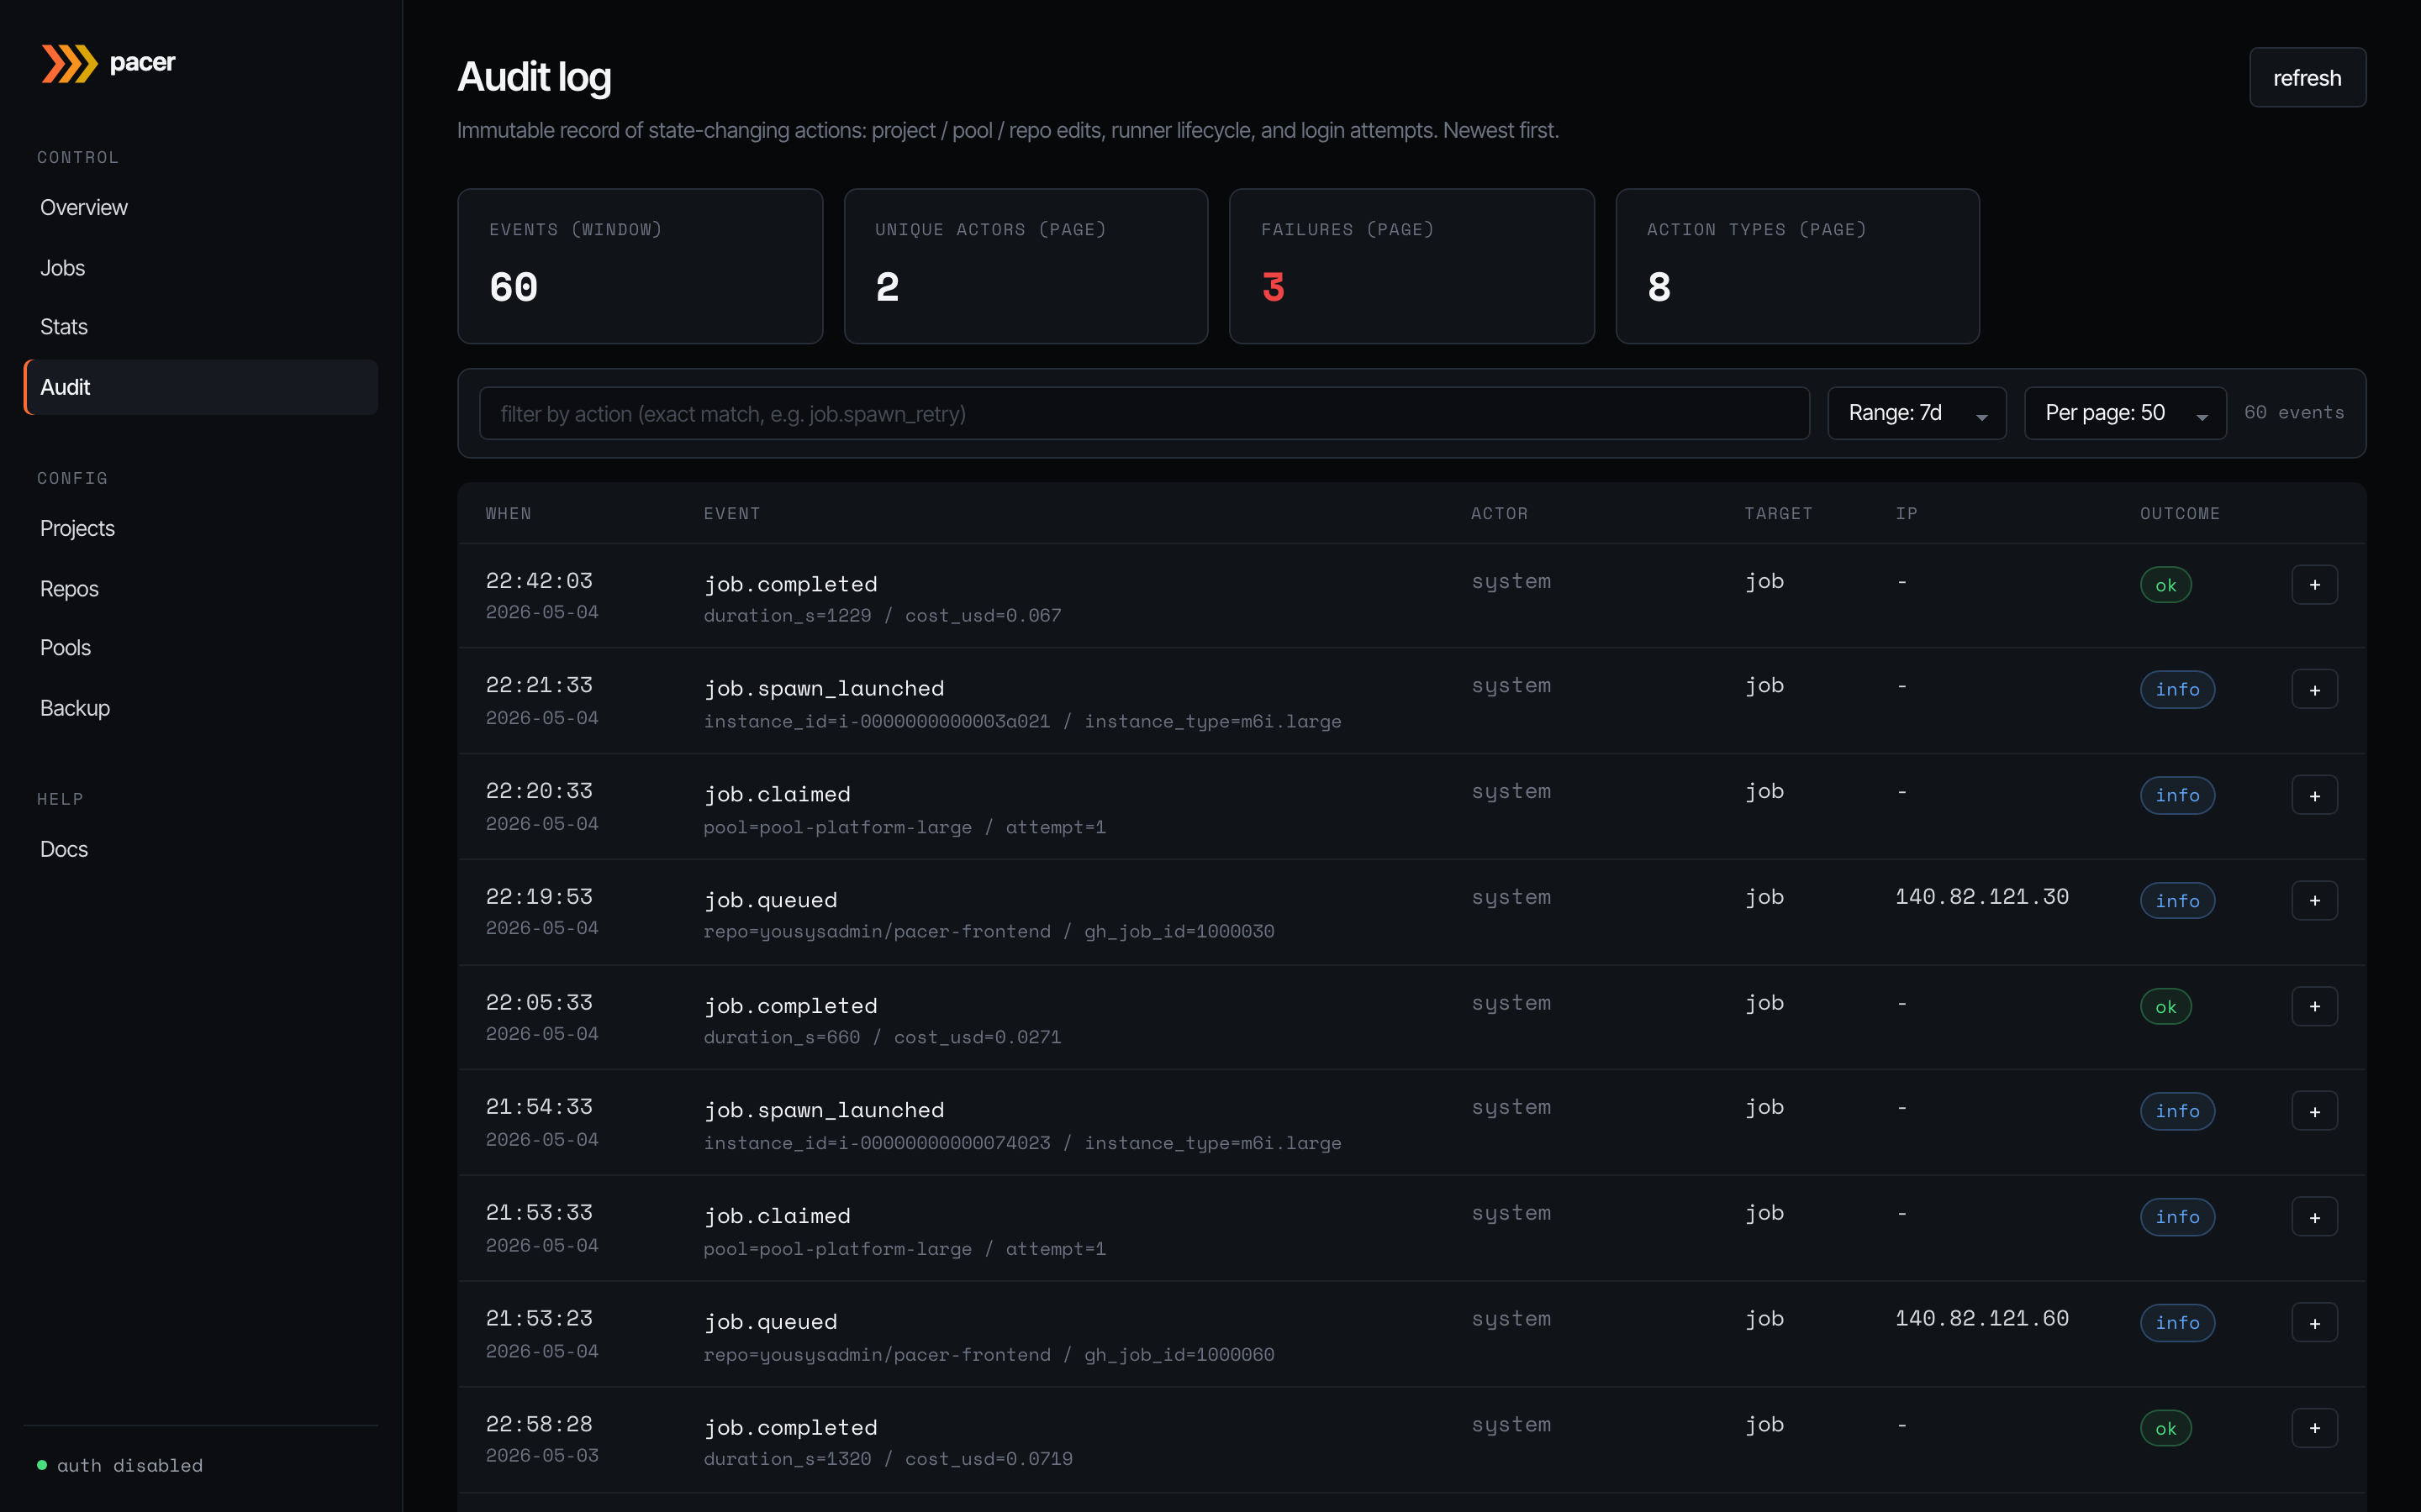Navigate to Repos
This screenshot has height=1512, width=2421.
69,588
